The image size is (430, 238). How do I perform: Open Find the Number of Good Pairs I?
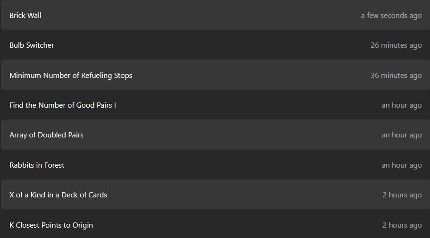tap(63, 105)
